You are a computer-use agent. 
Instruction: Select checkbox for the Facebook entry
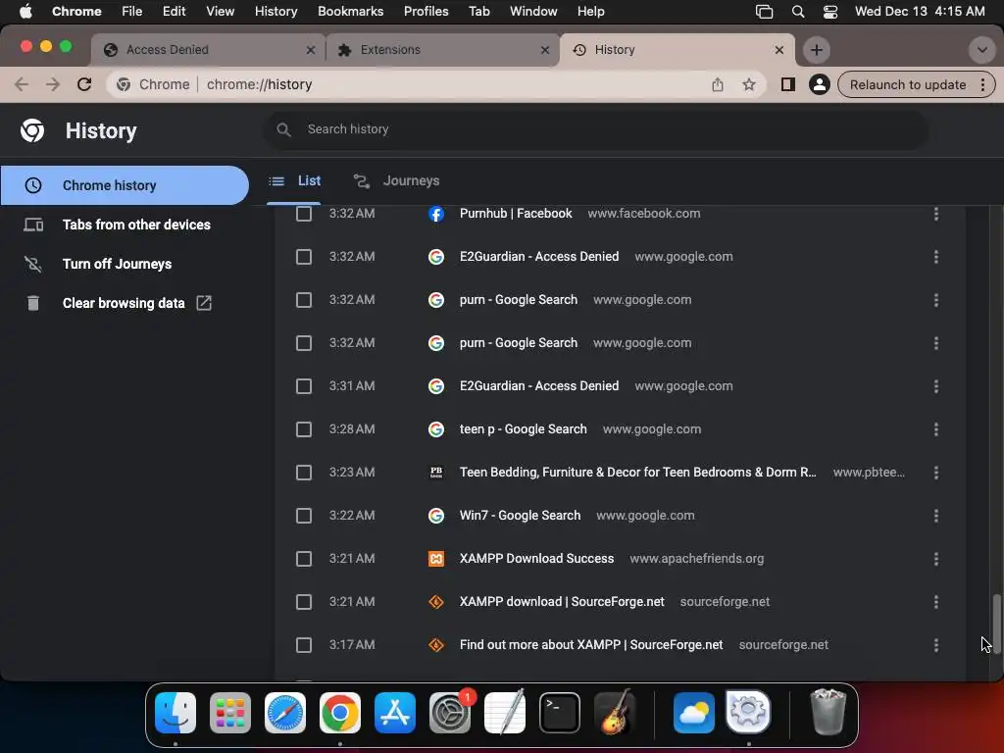coord(304,214)
